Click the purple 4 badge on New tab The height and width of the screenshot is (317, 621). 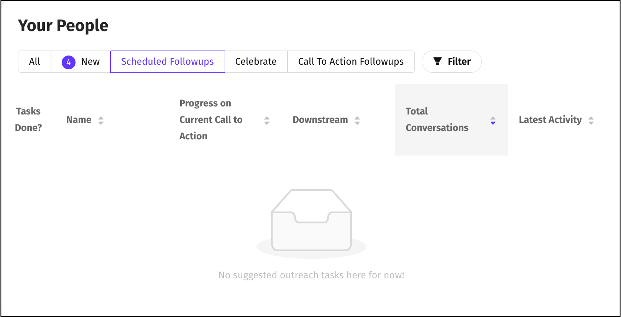tap(69, 62)
